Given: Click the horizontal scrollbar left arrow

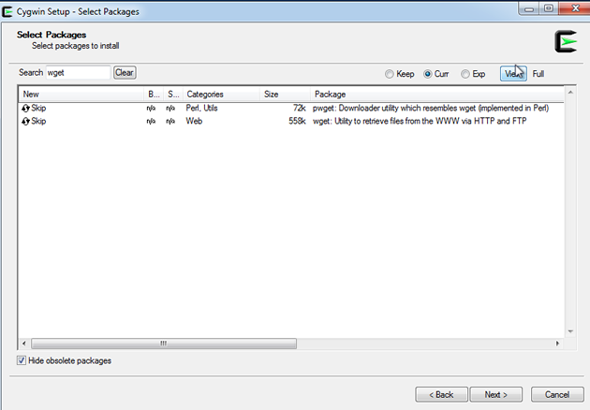Looking at the screenshot, I should [x=24, y=344].
